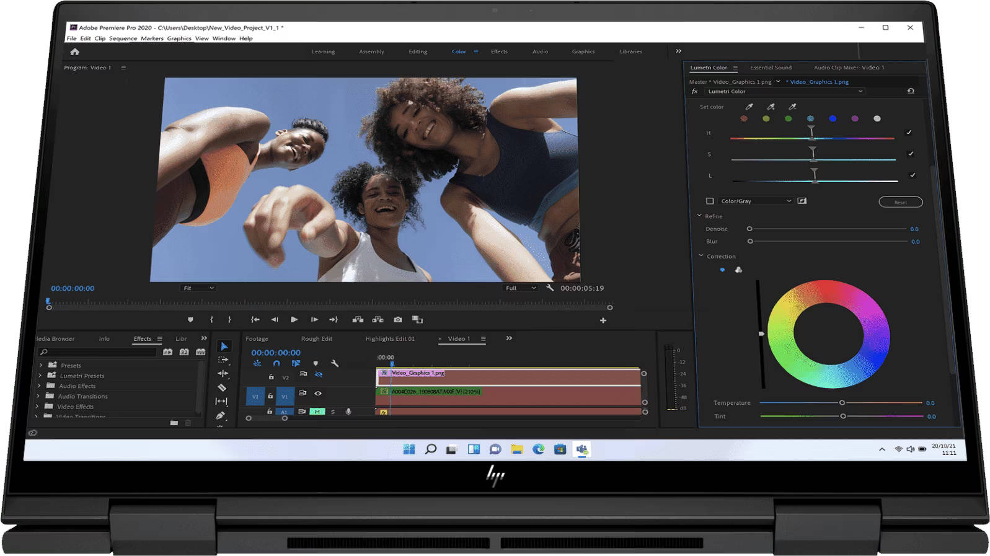Open the Essential Sound tab

[x=771, y=68]
